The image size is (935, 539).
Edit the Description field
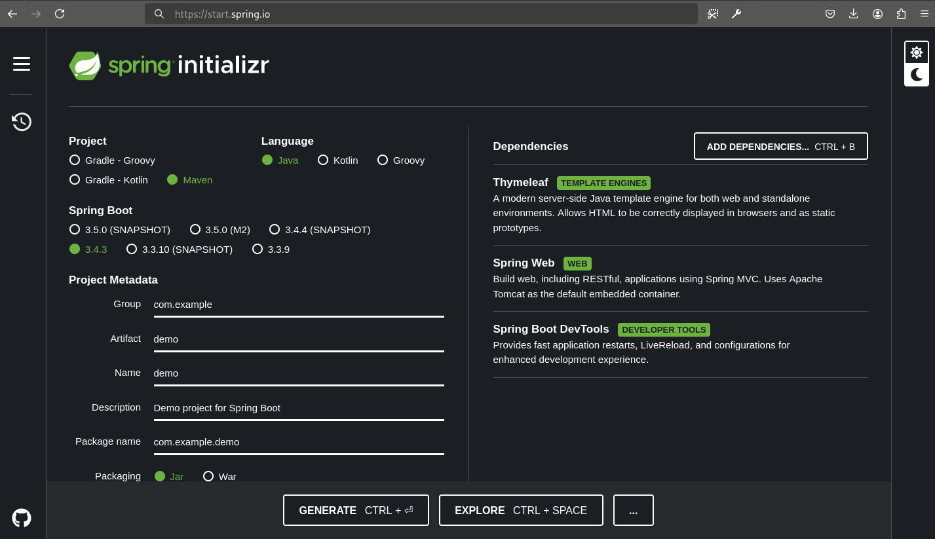click(299, 408)
